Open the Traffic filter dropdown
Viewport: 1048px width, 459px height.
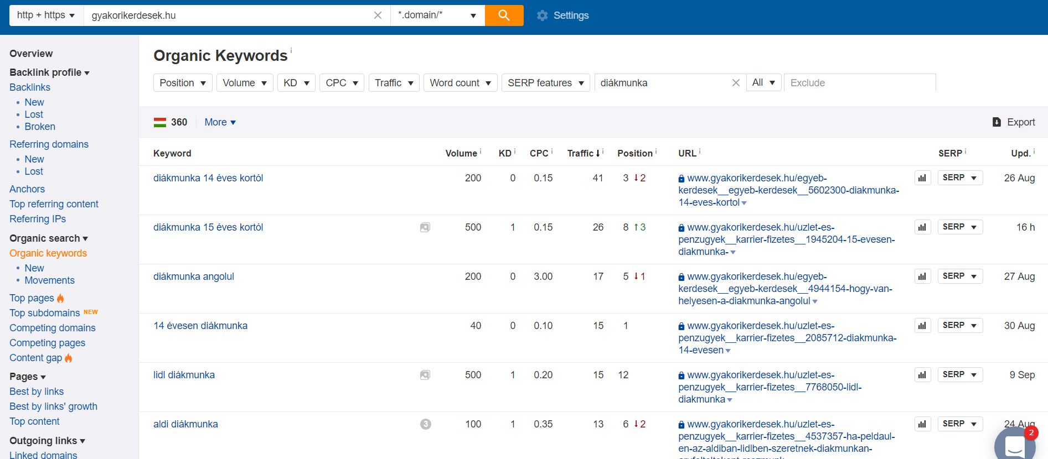pos(394,83)
